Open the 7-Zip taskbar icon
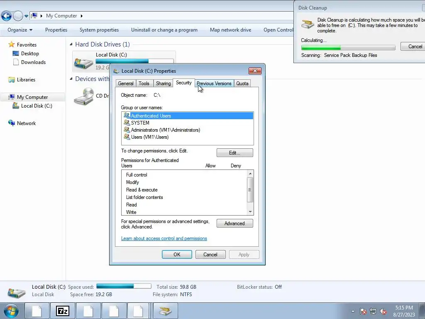Viewport: 425px width, 319px height. [x=63, y=311]
